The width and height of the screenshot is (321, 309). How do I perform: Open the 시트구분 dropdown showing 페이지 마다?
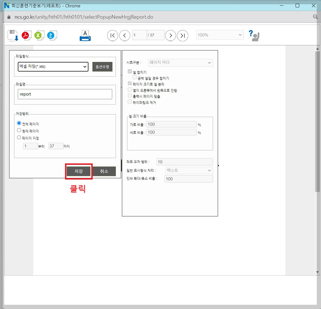(180, 62)
